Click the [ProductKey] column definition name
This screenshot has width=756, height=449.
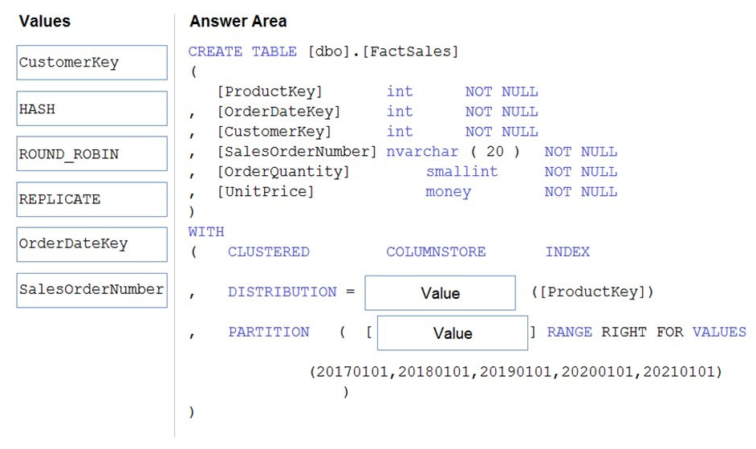(270, 92)
